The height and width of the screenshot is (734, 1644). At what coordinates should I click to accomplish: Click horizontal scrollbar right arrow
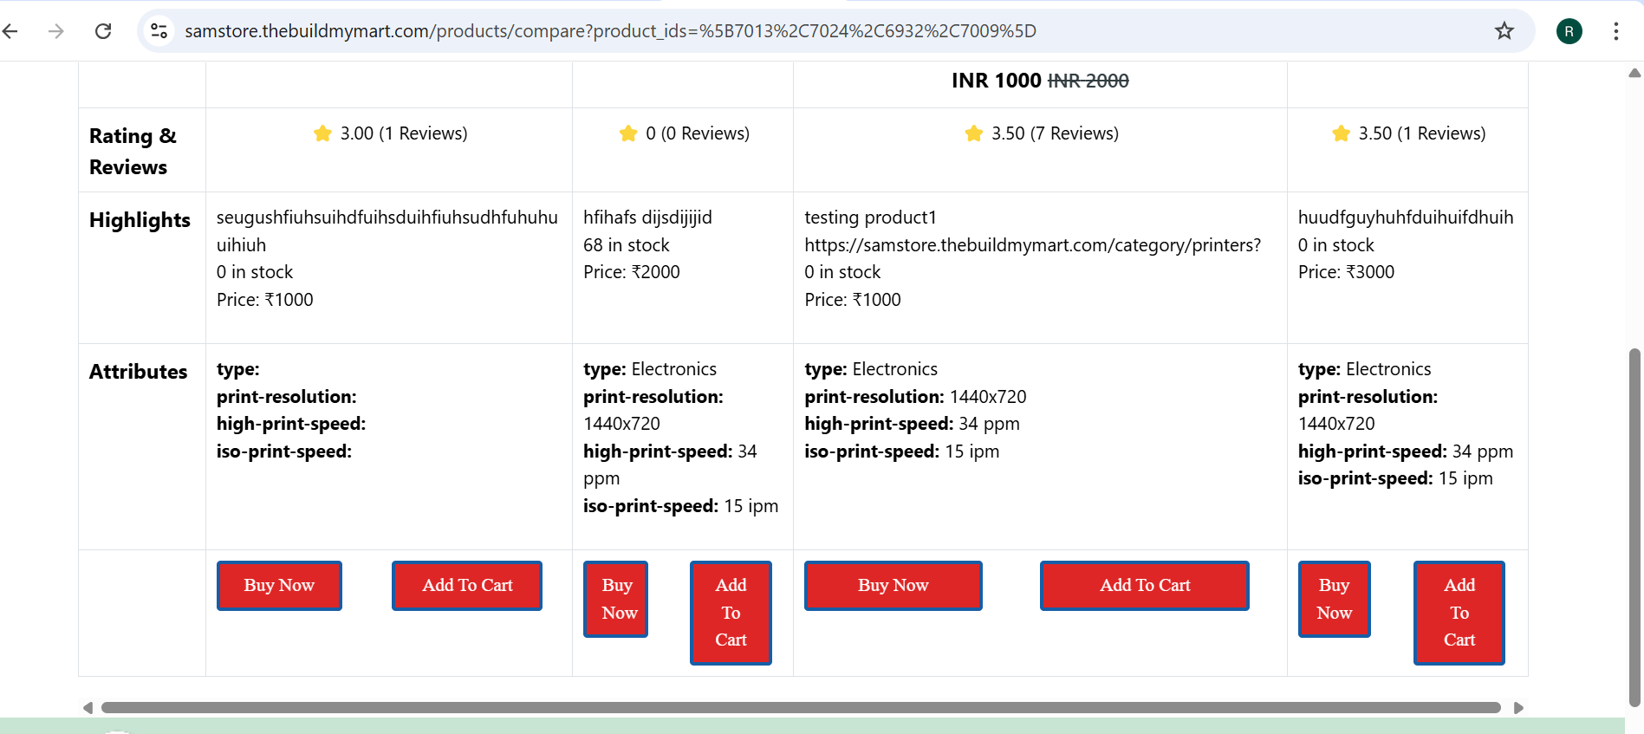pyautogui.click(x=1518, y=708)
